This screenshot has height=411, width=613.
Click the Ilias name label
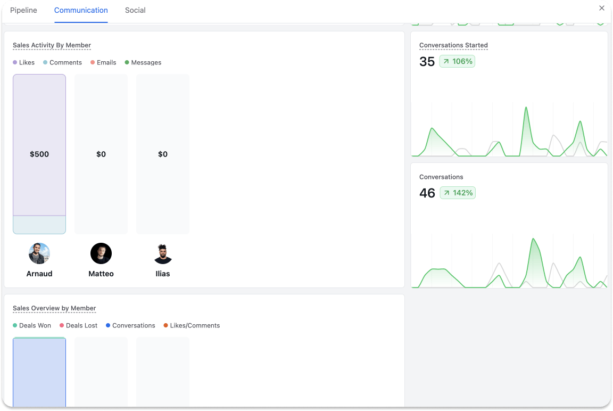pos(163,274)
